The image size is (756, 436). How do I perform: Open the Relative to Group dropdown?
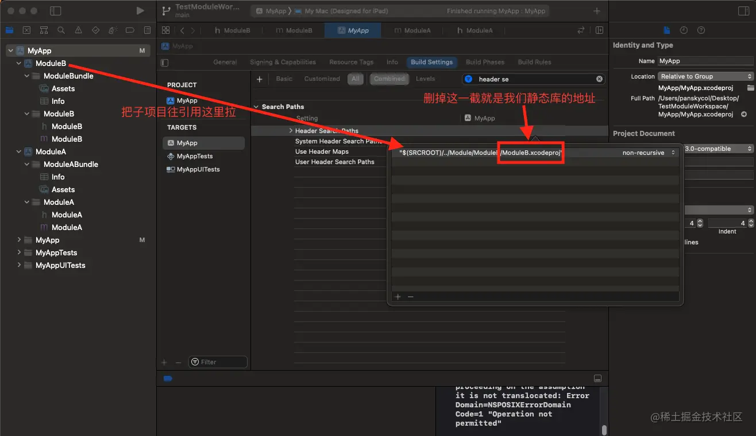705,76
